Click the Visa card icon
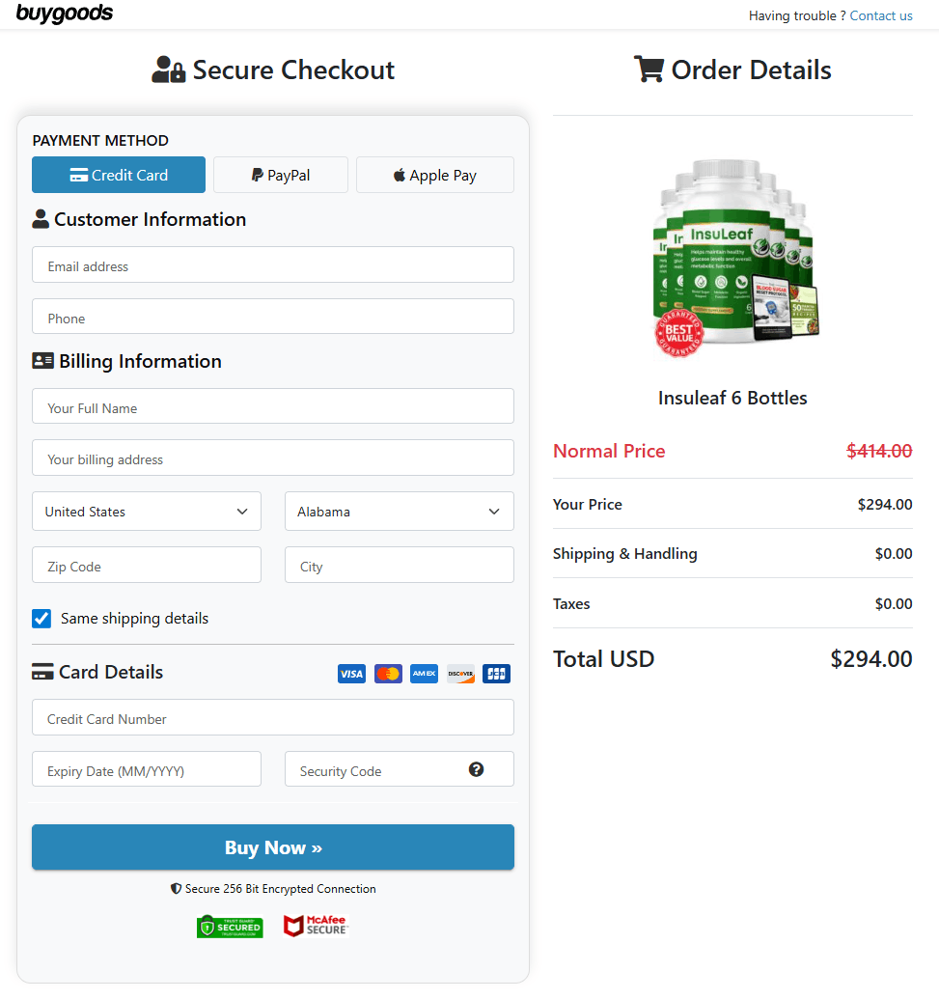Viewport: 939px width, 999px height. click(351, 673)
